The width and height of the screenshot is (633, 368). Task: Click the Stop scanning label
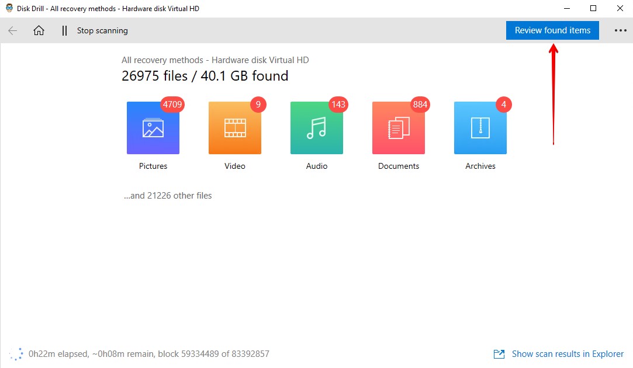tap(102, 30)
